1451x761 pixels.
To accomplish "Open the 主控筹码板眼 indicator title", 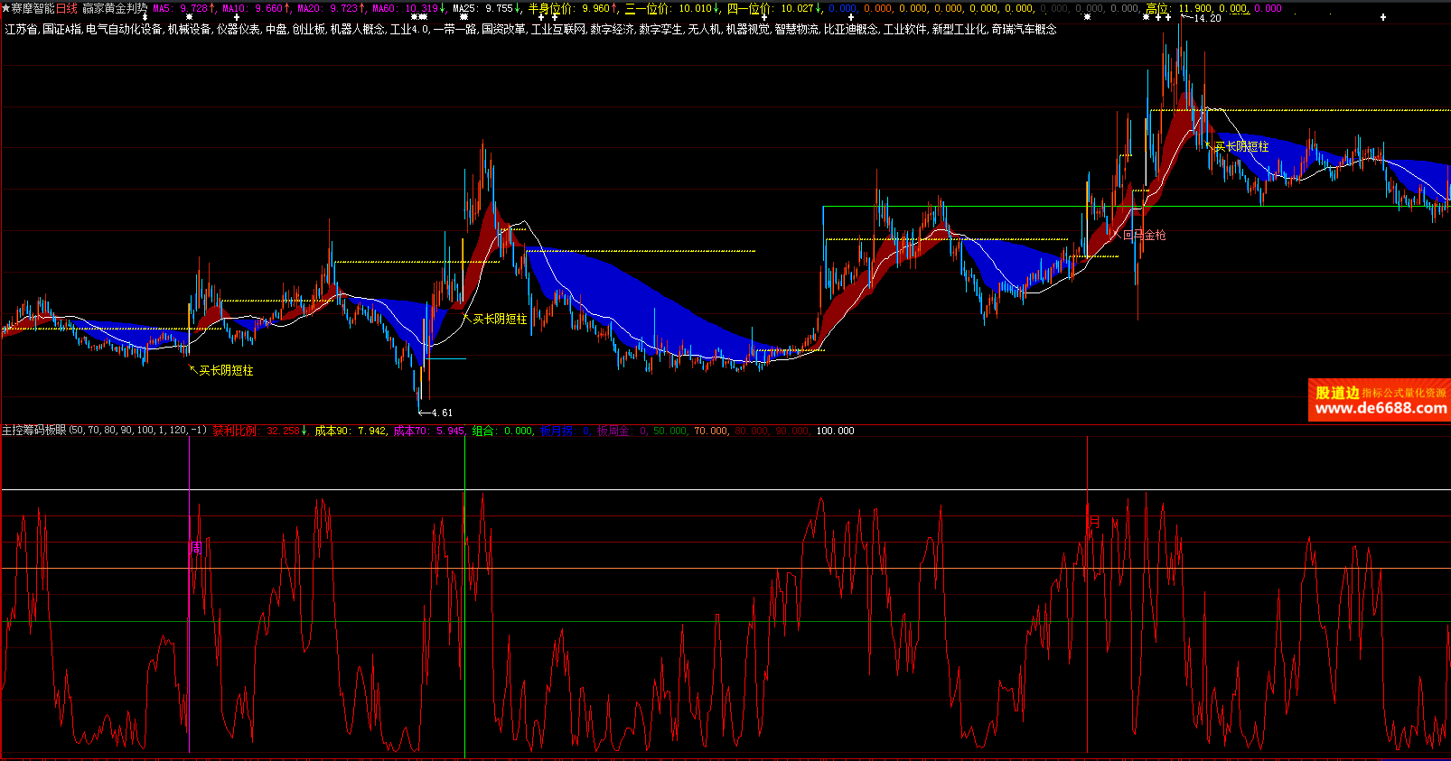I will pos(33,431).
